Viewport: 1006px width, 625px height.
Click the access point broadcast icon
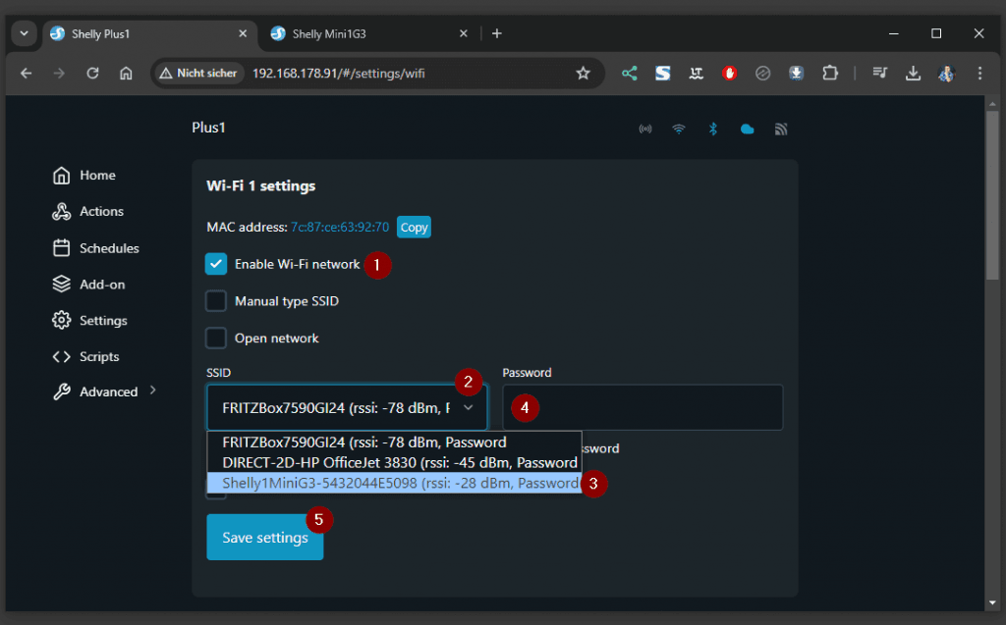click(x=645, y=129)
